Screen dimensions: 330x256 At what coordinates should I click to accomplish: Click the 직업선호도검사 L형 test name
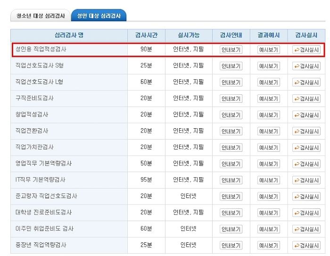(39, 82)
